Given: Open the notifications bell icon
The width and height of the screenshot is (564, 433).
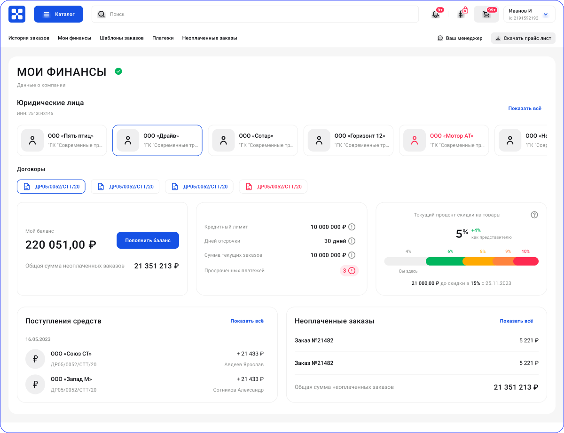Looking at the screenshot, I should (436, 14).
